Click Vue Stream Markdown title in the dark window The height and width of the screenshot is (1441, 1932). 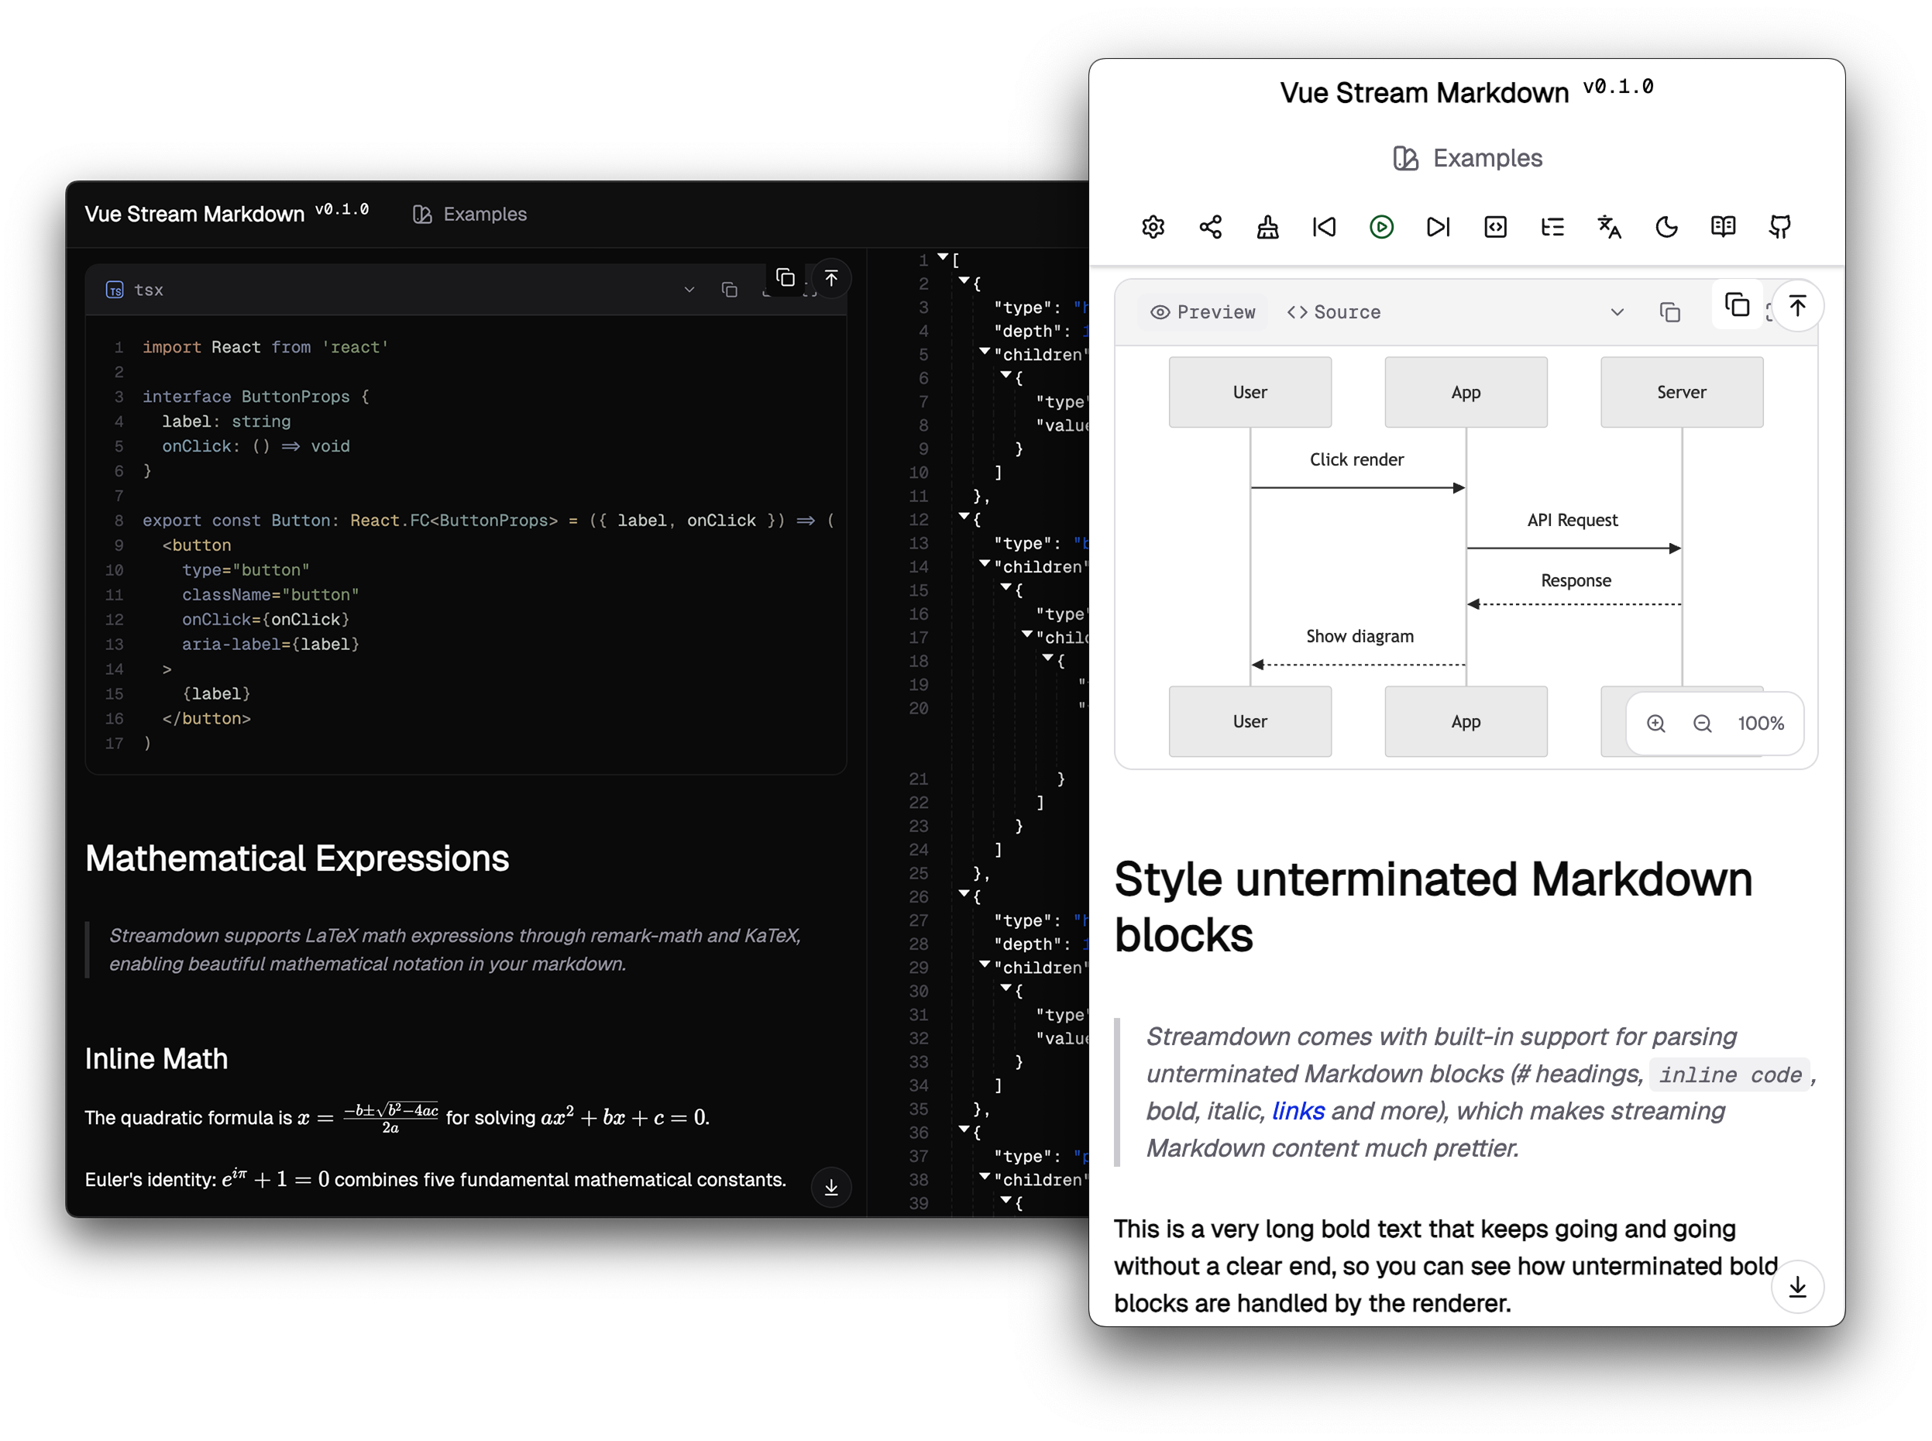[194, 215]
